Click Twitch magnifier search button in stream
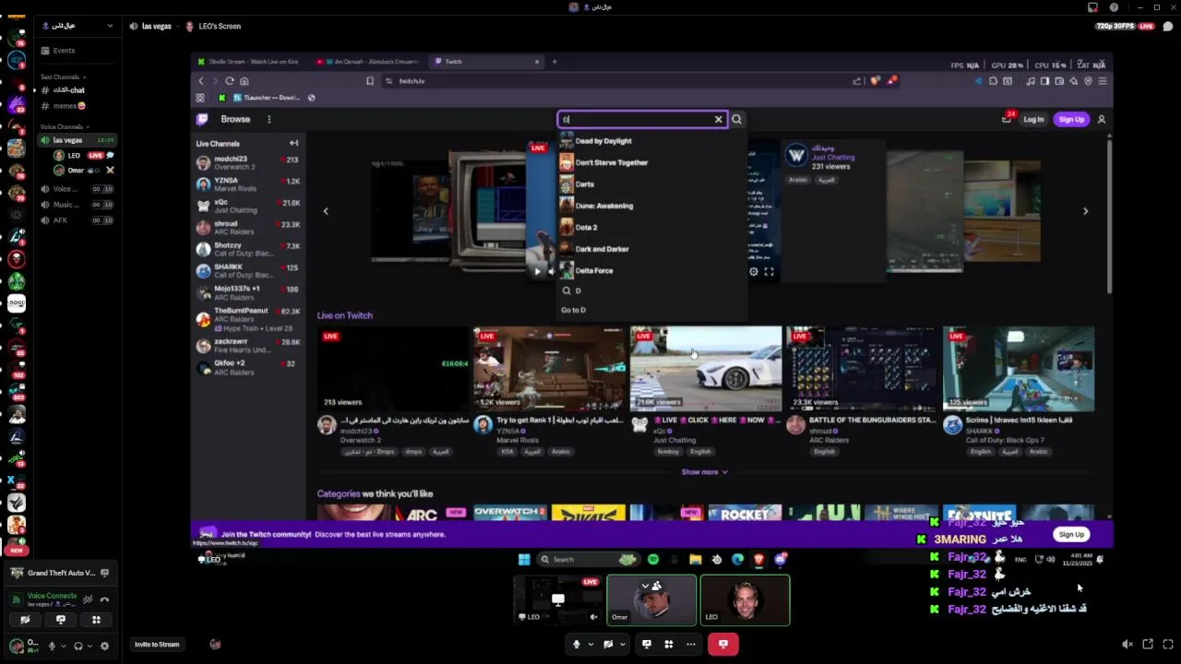1181x664 pixels. click(736, 119)
